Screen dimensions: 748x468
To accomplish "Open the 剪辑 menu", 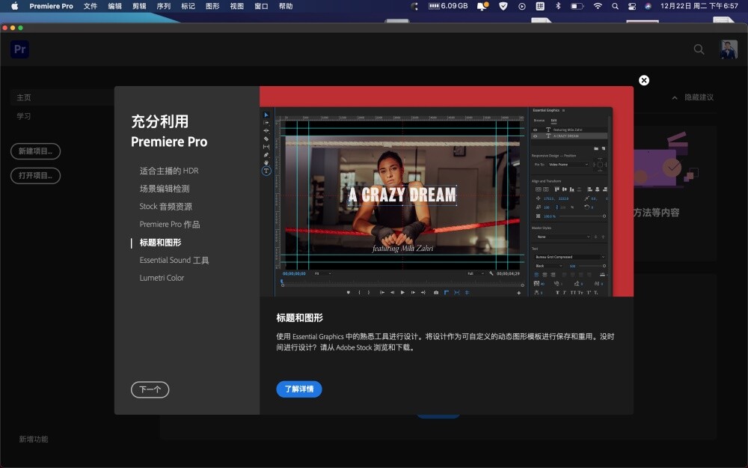I will [x=139, y=6].
